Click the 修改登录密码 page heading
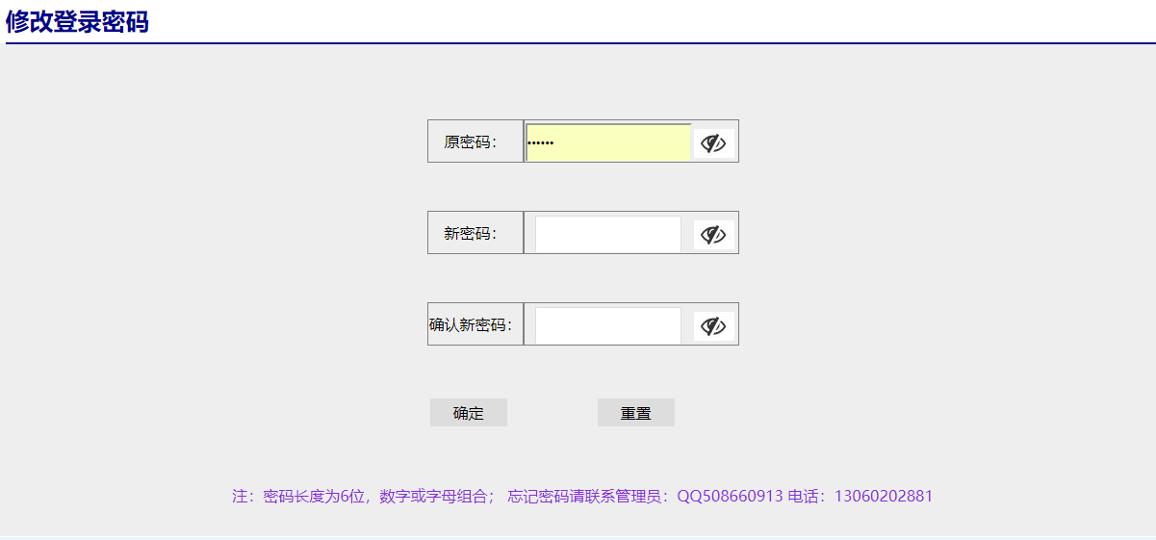Image resolution: width=1156 pixels, height=540 pixels. coord(77,22)
